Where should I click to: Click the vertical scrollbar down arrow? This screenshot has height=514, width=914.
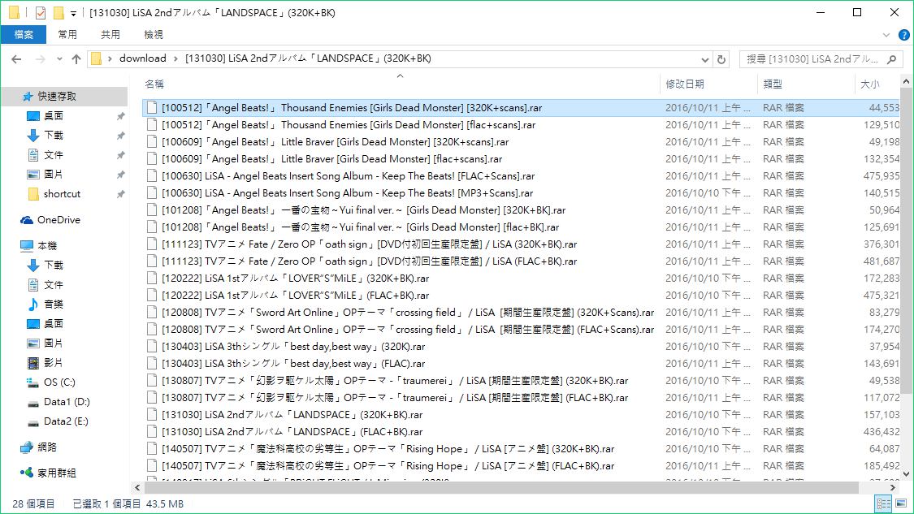coord(907,474)
